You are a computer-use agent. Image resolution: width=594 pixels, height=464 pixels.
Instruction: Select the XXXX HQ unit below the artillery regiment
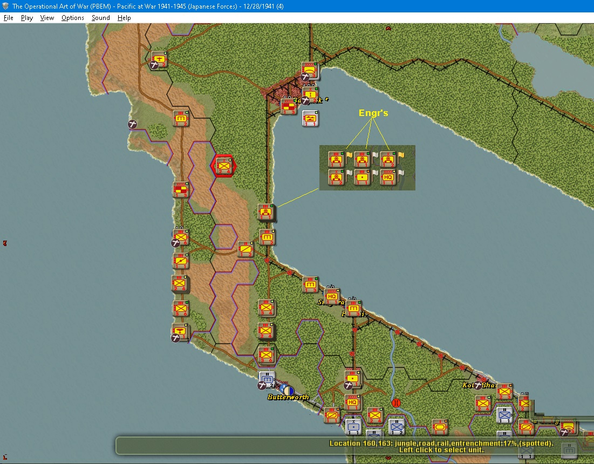pos(353,402)
